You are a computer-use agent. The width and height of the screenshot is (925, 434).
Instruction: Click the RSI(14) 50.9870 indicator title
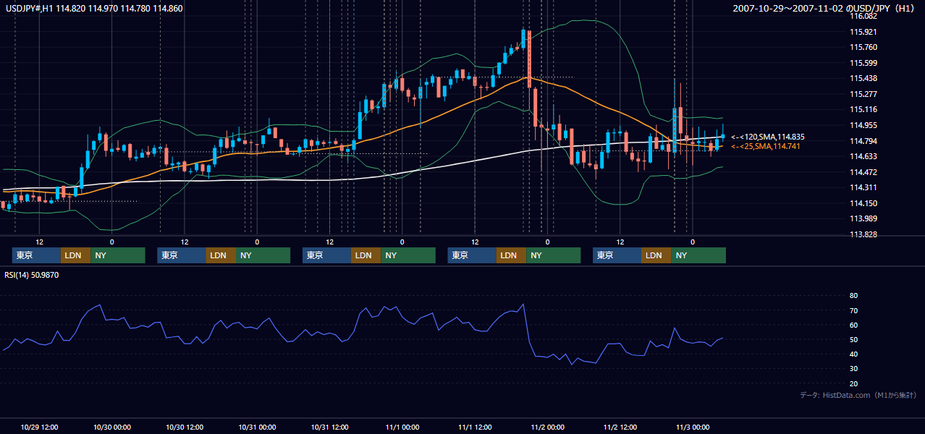click(32, 275)
